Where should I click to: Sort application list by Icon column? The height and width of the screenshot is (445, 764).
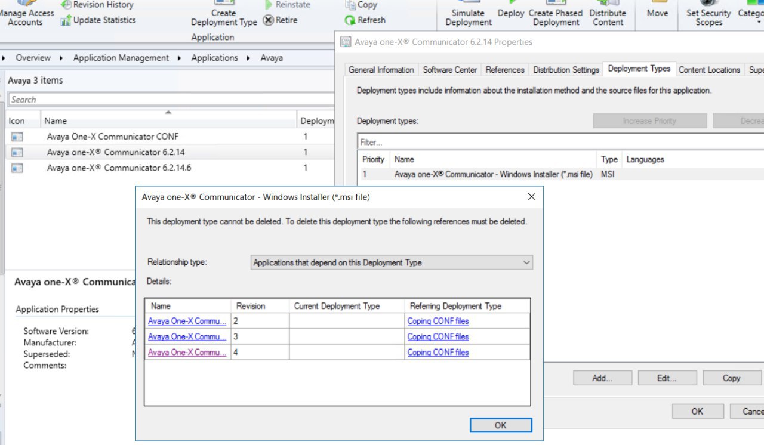23,120
